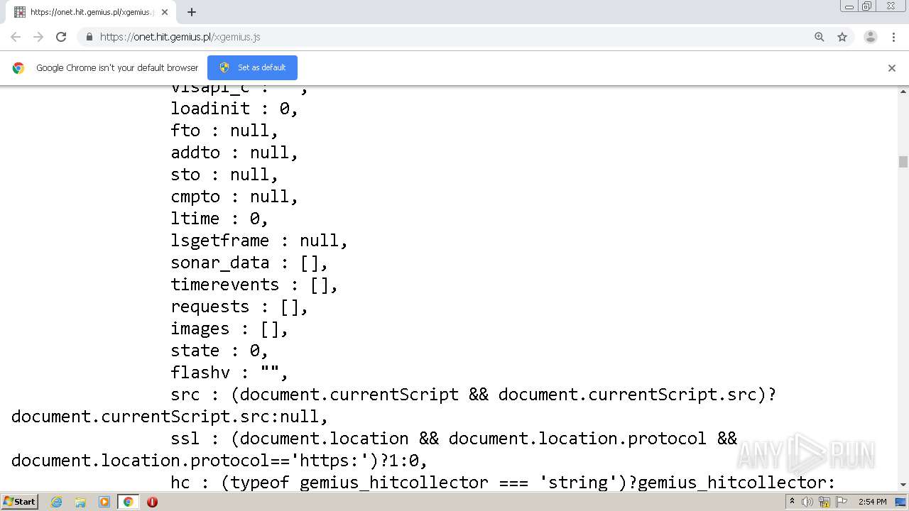This screenshot has width=909, height=511.
Task: Click scrollbar up arrow
Action: [x=903, y=92]
